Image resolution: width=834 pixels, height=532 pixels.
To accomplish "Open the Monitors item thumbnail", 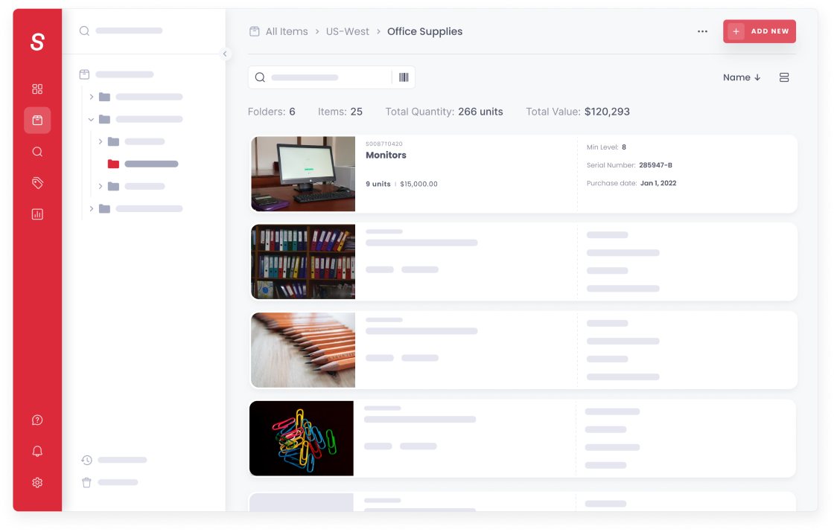I will [x=303, y=173].
